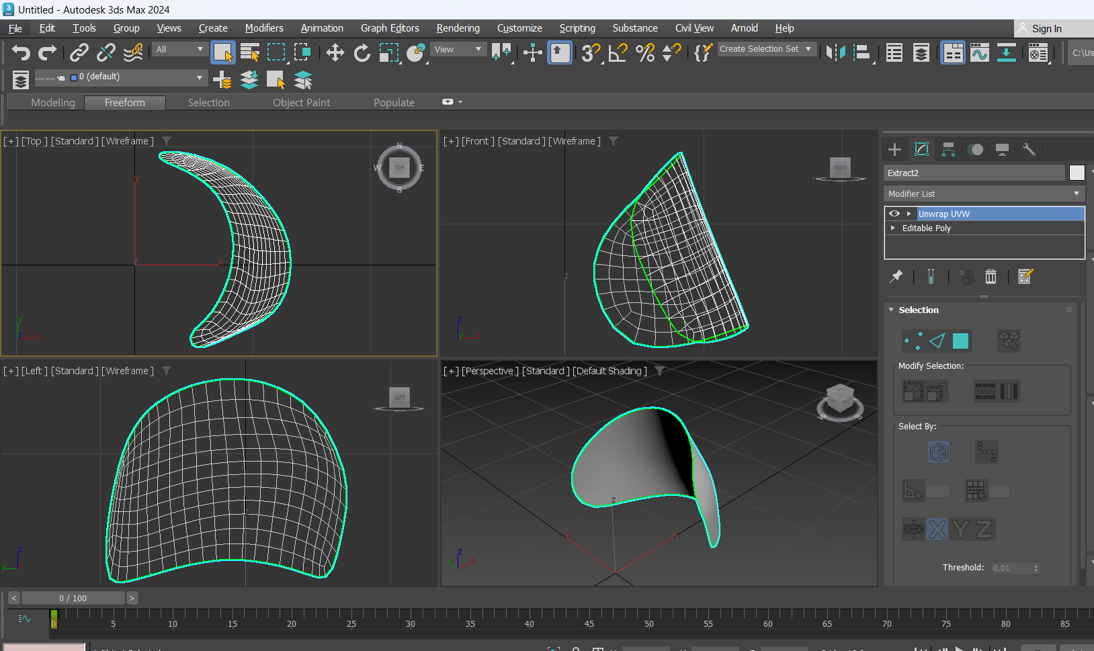Click the Extract2 object name field
The height and width of the screenshot is (651, 1094).
click(974, 173)
